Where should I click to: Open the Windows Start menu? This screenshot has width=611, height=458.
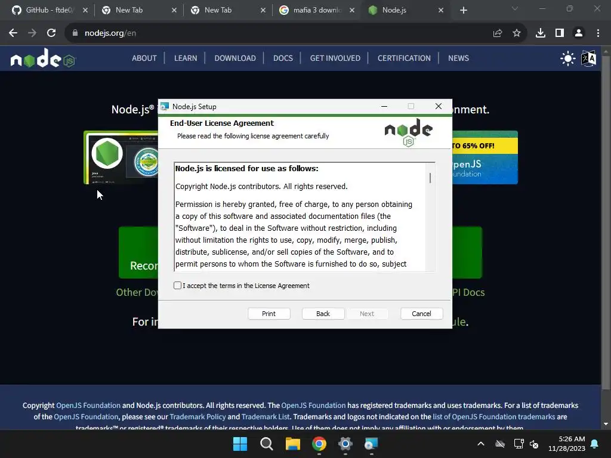240,444
